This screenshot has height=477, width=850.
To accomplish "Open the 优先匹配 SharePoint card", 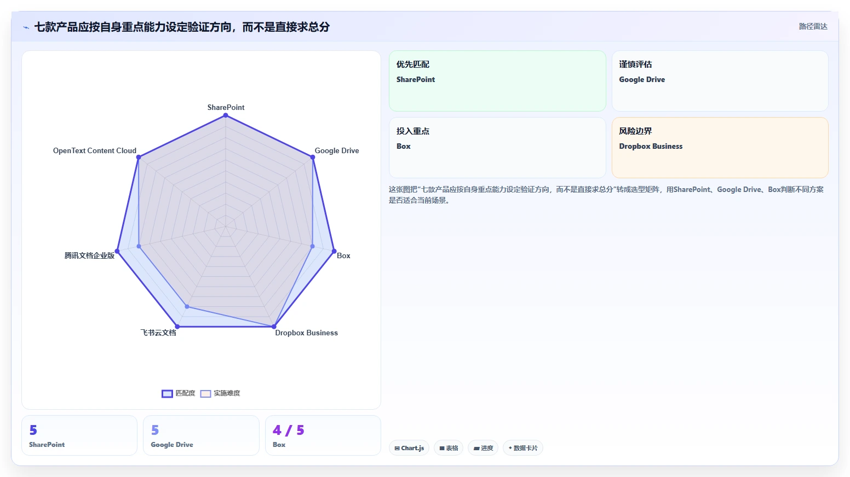I will 497,81.
